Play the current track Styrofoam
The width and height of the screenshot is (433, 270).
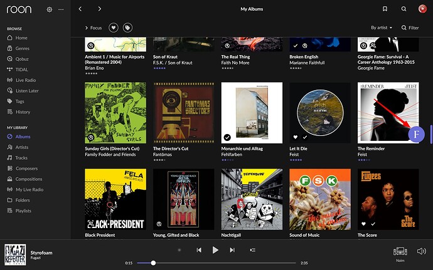pyautogui.click(x=215, y=250)
